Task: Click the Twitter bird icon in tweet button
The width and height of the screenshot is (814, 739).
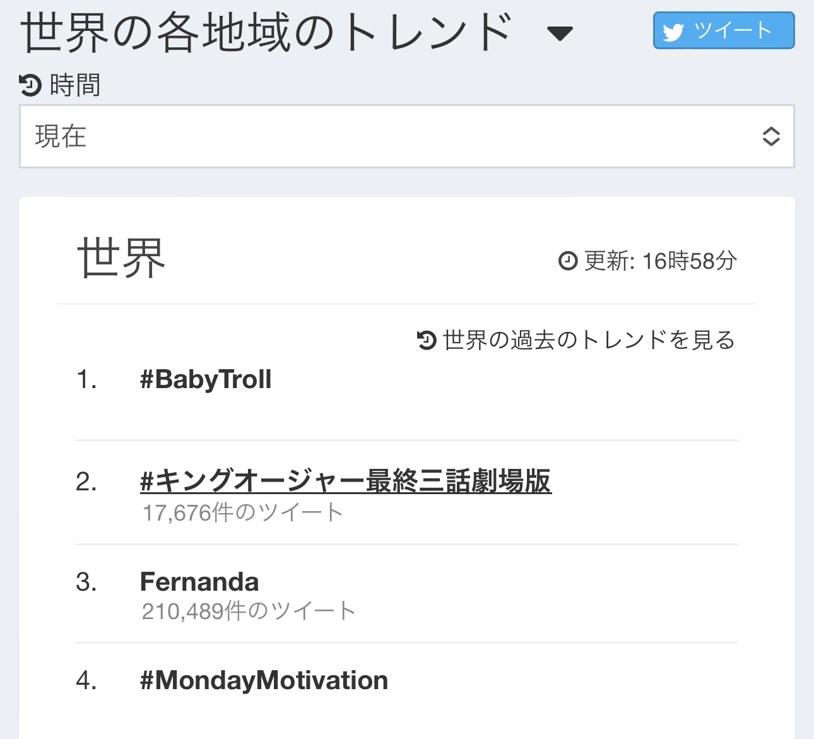Action: pyautogui.click(x=673, y=32)
